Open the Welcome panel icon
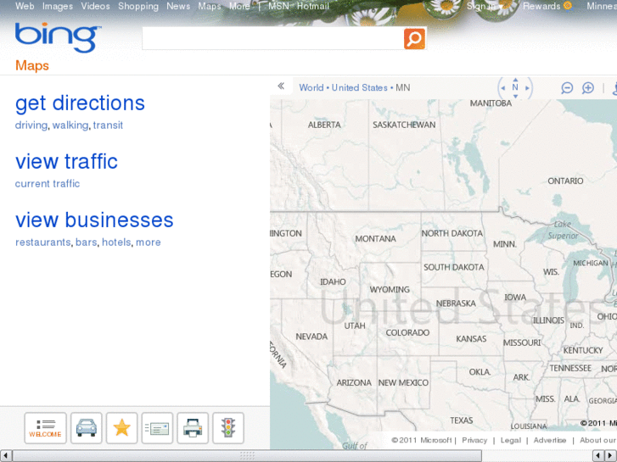Image resolution: width=617 pixels, height=462 pixels. [45, 428]
